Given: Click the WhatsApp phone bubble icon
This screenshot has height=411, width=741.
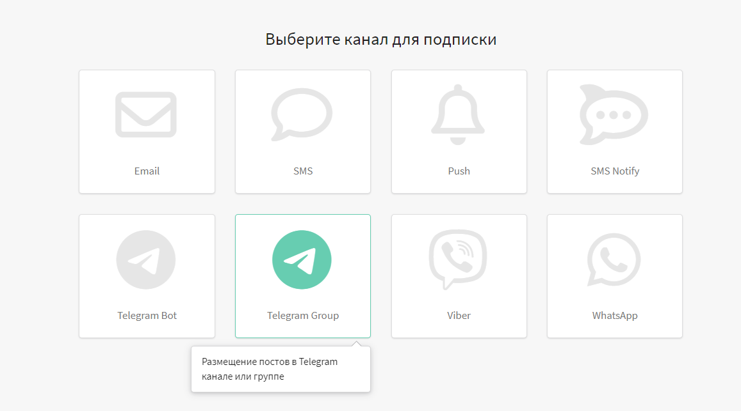Looking at the screenshot, I should [614, 260].
